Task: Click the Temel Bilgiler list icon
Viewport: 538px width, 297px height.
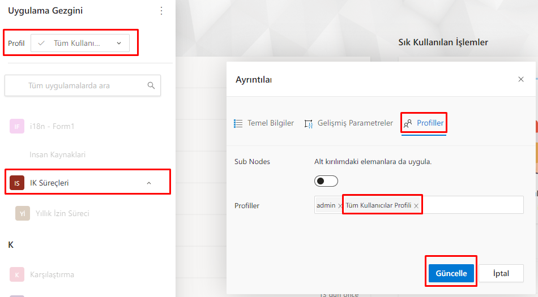Action: tap(238, 123)
